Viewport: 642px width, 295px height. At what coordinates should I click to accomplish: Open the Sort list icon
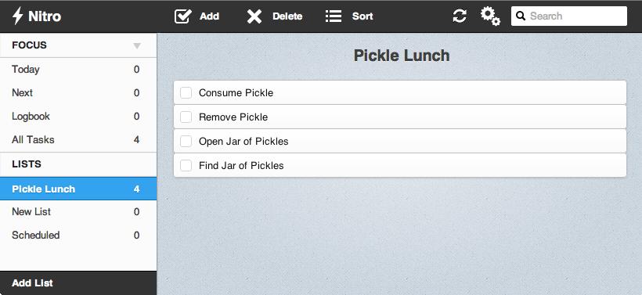coord(334,16)
